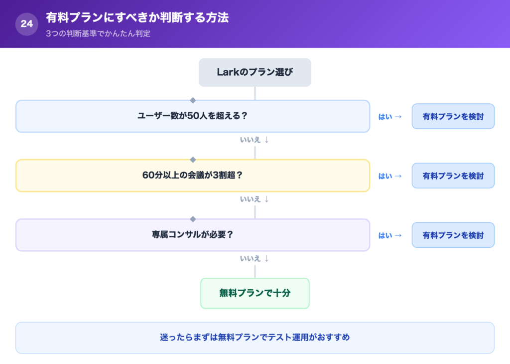Viewport: 510px width, 364px height.
Task: Select the diamond marker above the consultant question
Action: coord(193,219)
